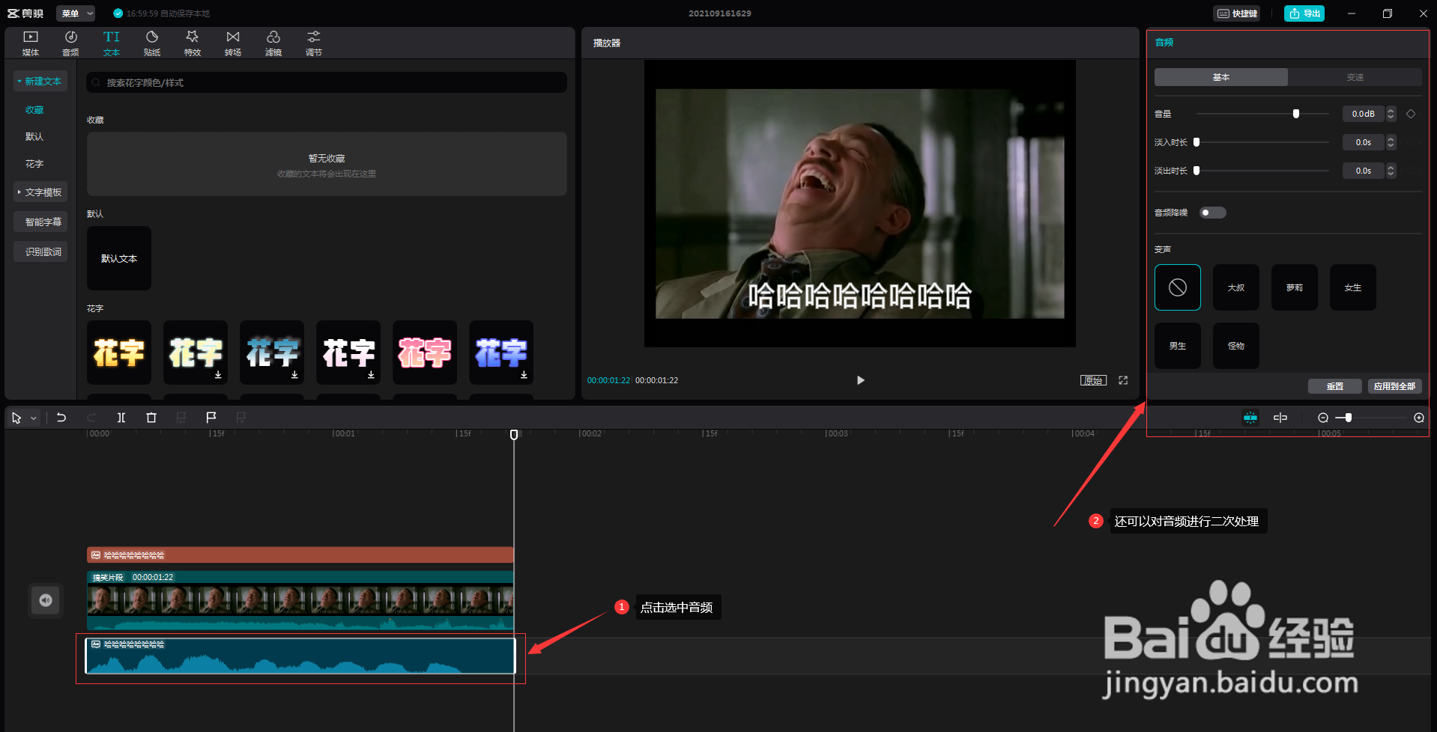Click the 搜索花字颜色/样式 search field
This screenshot has width=1437, height=732.
[x=327, y=82]
